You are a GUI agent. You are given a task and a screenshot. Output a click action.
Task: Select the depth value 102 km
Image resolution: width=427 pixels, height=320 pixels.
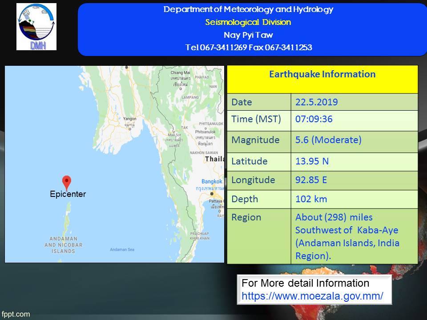(310, 199)
